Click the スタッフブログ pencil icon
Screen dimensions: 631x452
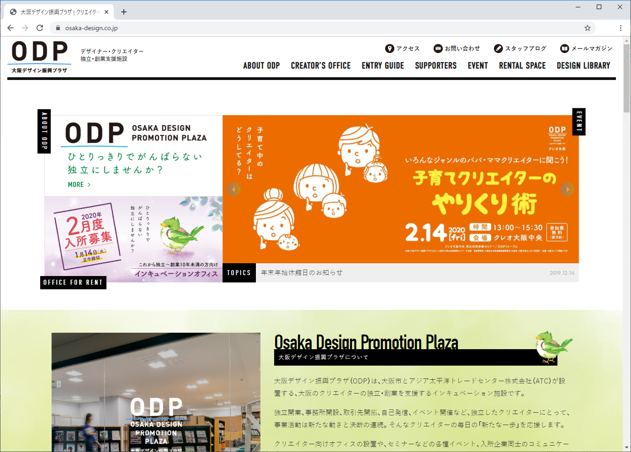pyautogui.click(x=498, y=48)
